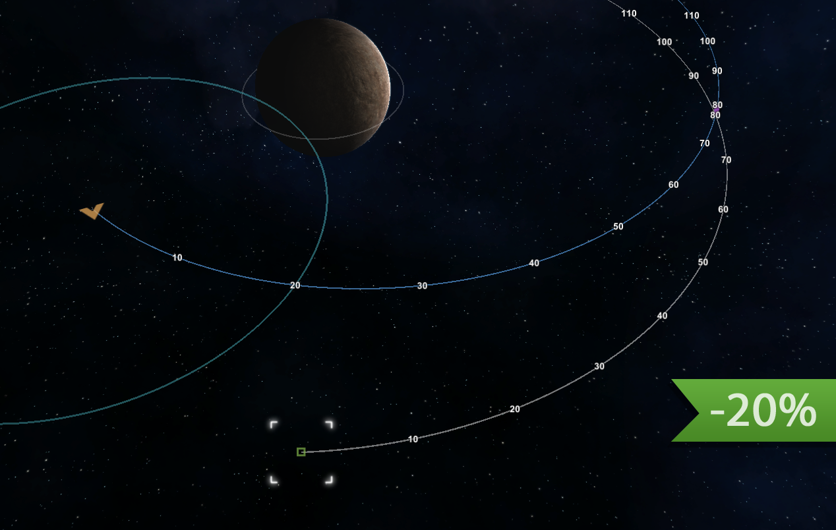The image size is (836, 530).
Task: Click the orange spacecraft icon
Action: (92, 211)
